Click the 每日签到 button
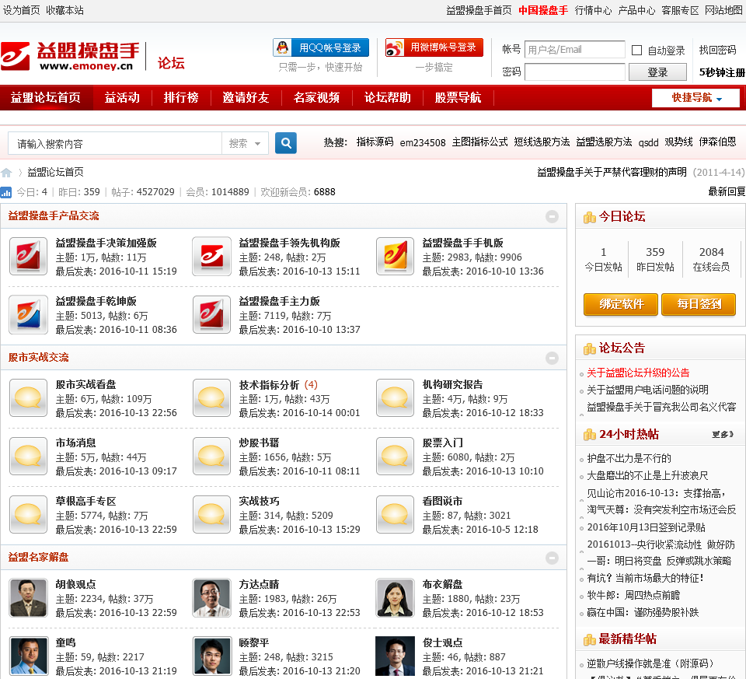 point(699,304)
